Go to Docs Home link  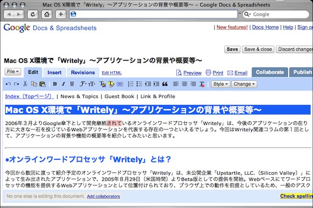pos(266,27)
